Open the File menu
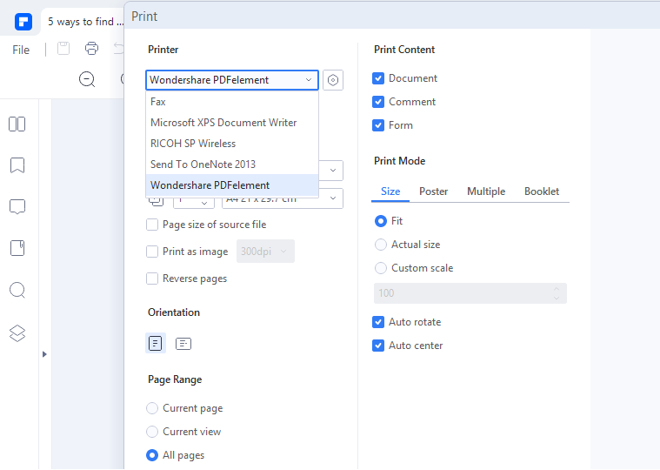660x470 pixels. [x=21, y=50]
